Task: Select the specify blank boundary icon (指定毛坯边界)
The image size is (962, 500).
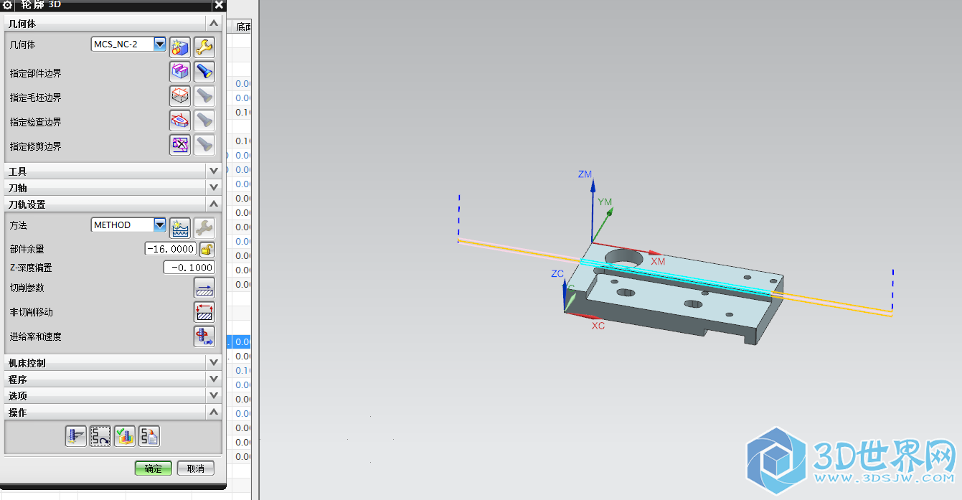Action: pyautogui.click(x=179, y=96)
